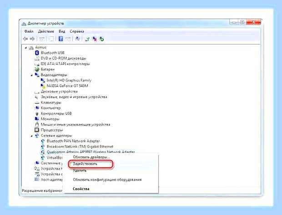The width and height of the screenshot is (282, 215).
Task: Collapse the Asmus root node
Action: pos(26,48)
